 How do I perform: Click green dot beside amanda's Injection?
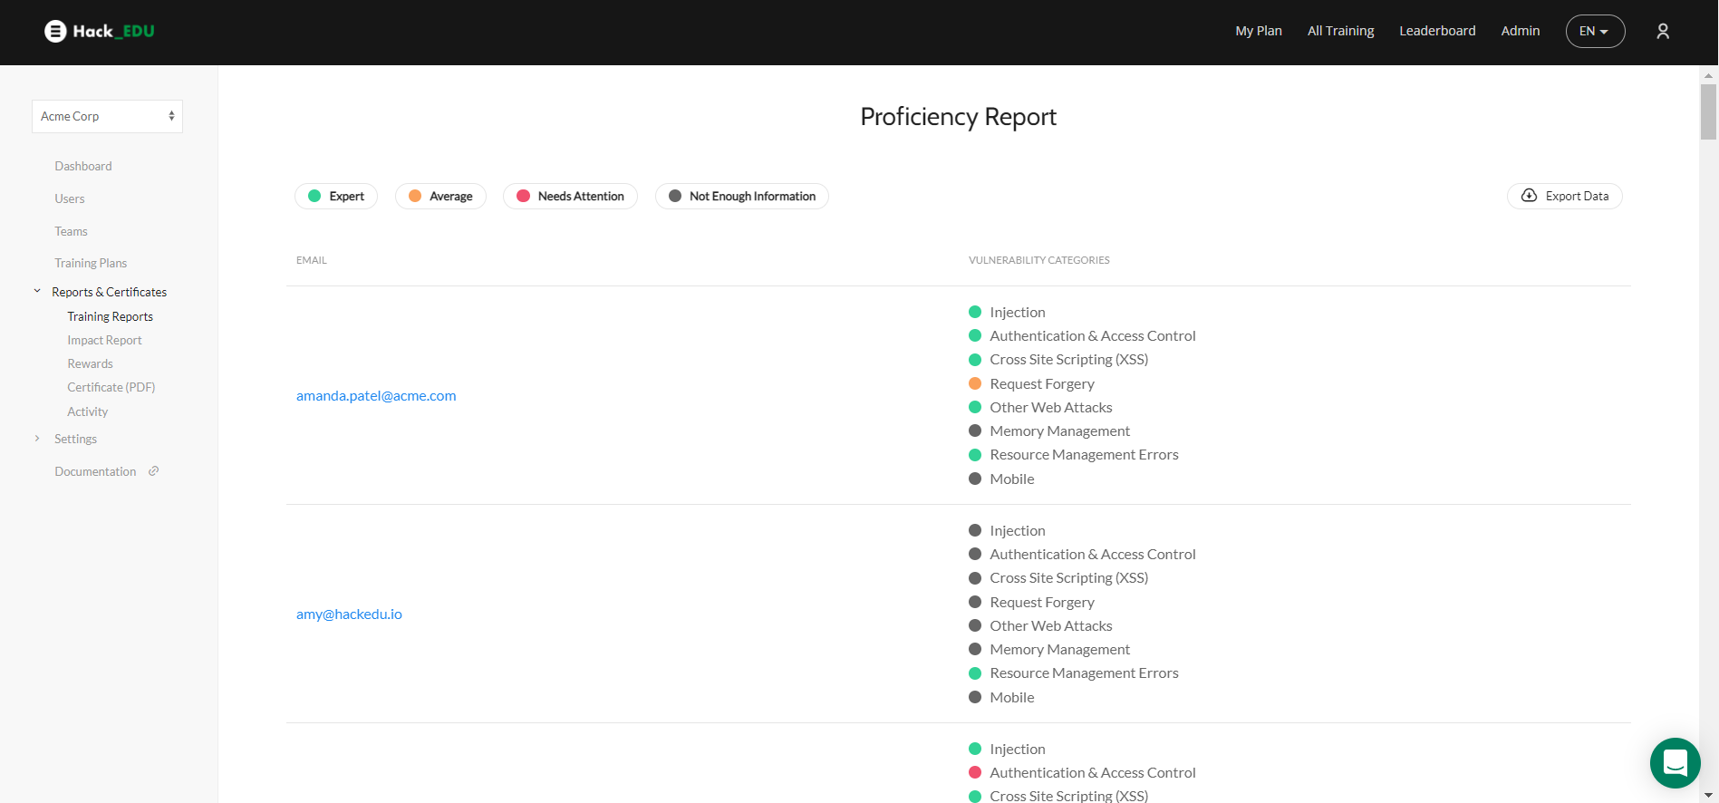(x=975, y=312)
